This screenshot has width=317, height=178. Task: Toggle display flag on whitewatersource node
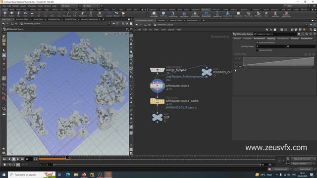coord(163,86)
